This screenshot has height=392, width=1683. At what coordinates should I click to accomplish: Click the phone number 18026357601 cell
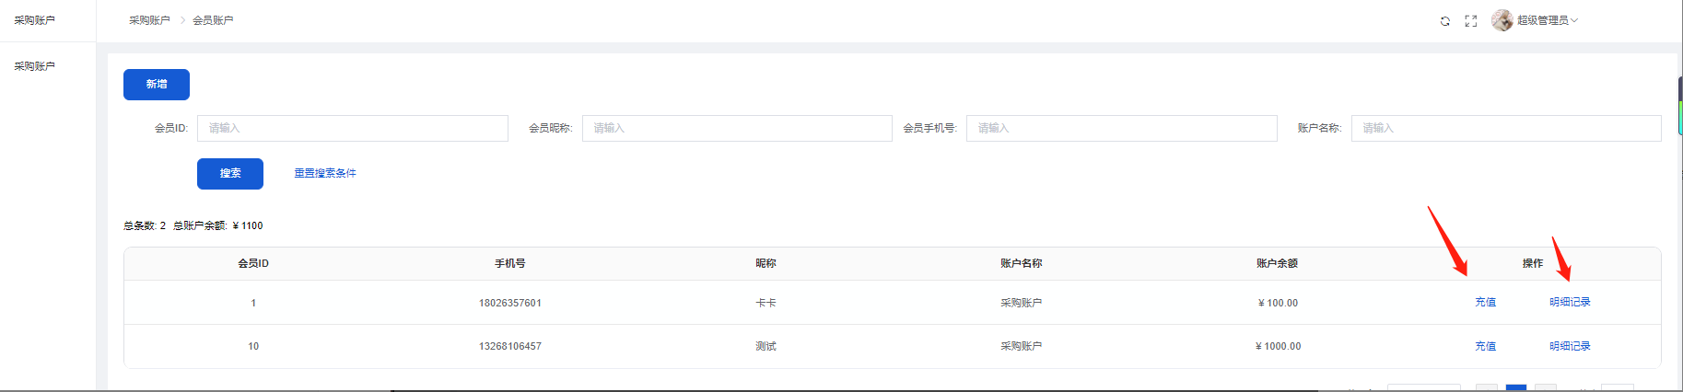tap(509, 303)
